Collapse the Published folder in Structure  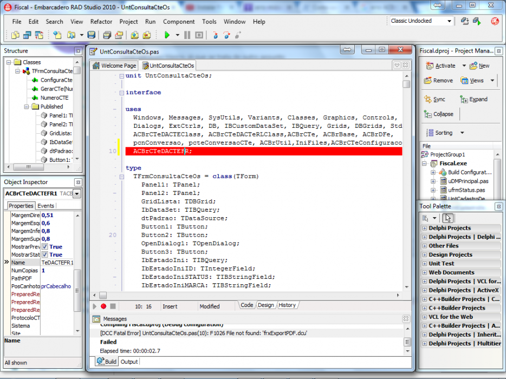click(x=27, y=107)
